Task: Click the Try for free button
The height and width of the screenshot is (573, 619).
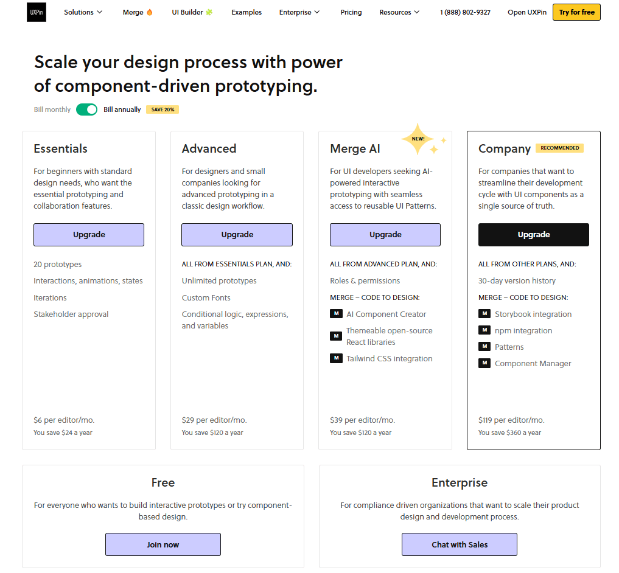Action: [x=576, y=12]
